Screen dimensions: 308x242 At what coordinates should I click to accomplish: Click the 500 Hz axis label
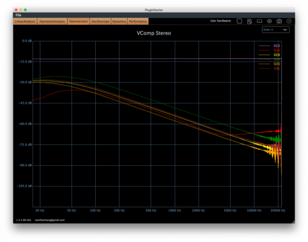click(151, 210)
